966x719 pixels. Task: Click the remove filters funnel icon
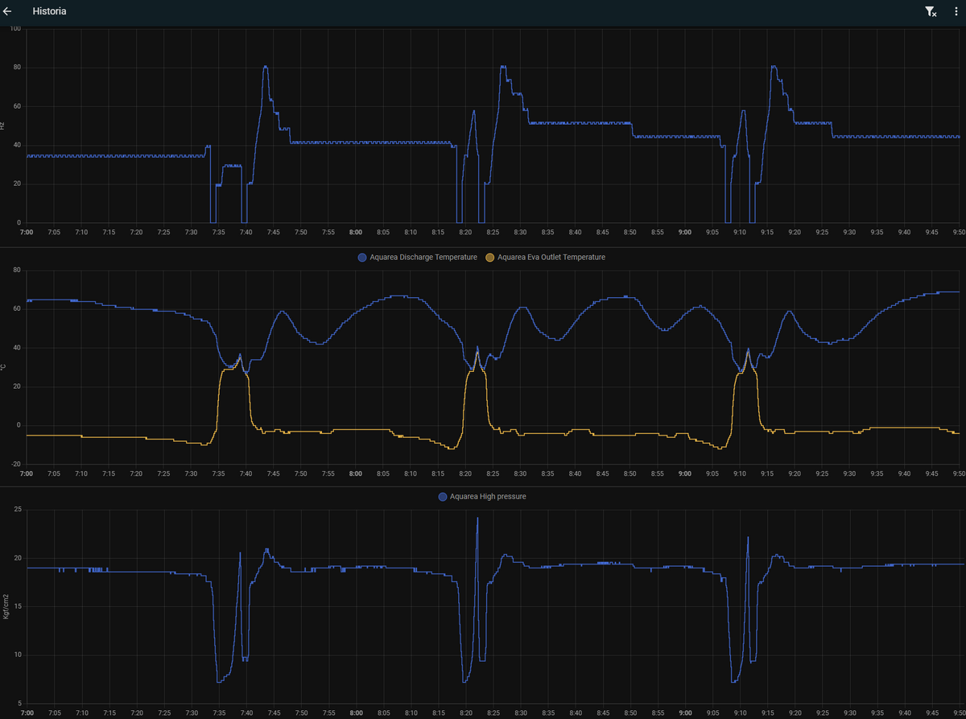(x=930, y=12)
